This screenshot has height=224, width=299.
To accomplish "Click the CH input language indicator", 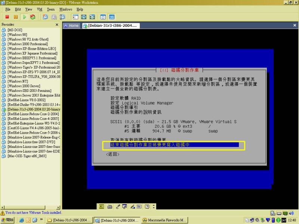I will point(101,206).
